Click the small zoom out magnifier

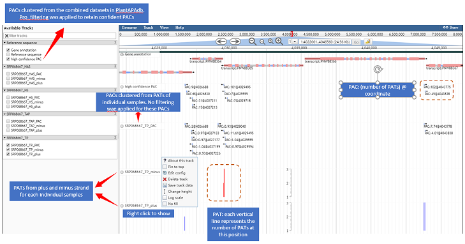[262, 42]
